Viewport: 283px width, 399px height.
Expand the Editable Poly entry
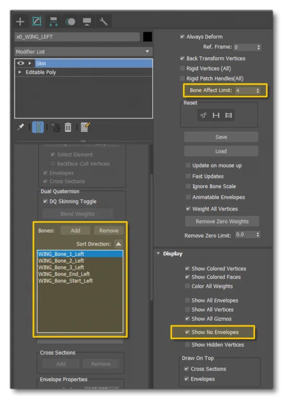click(20, 72)
